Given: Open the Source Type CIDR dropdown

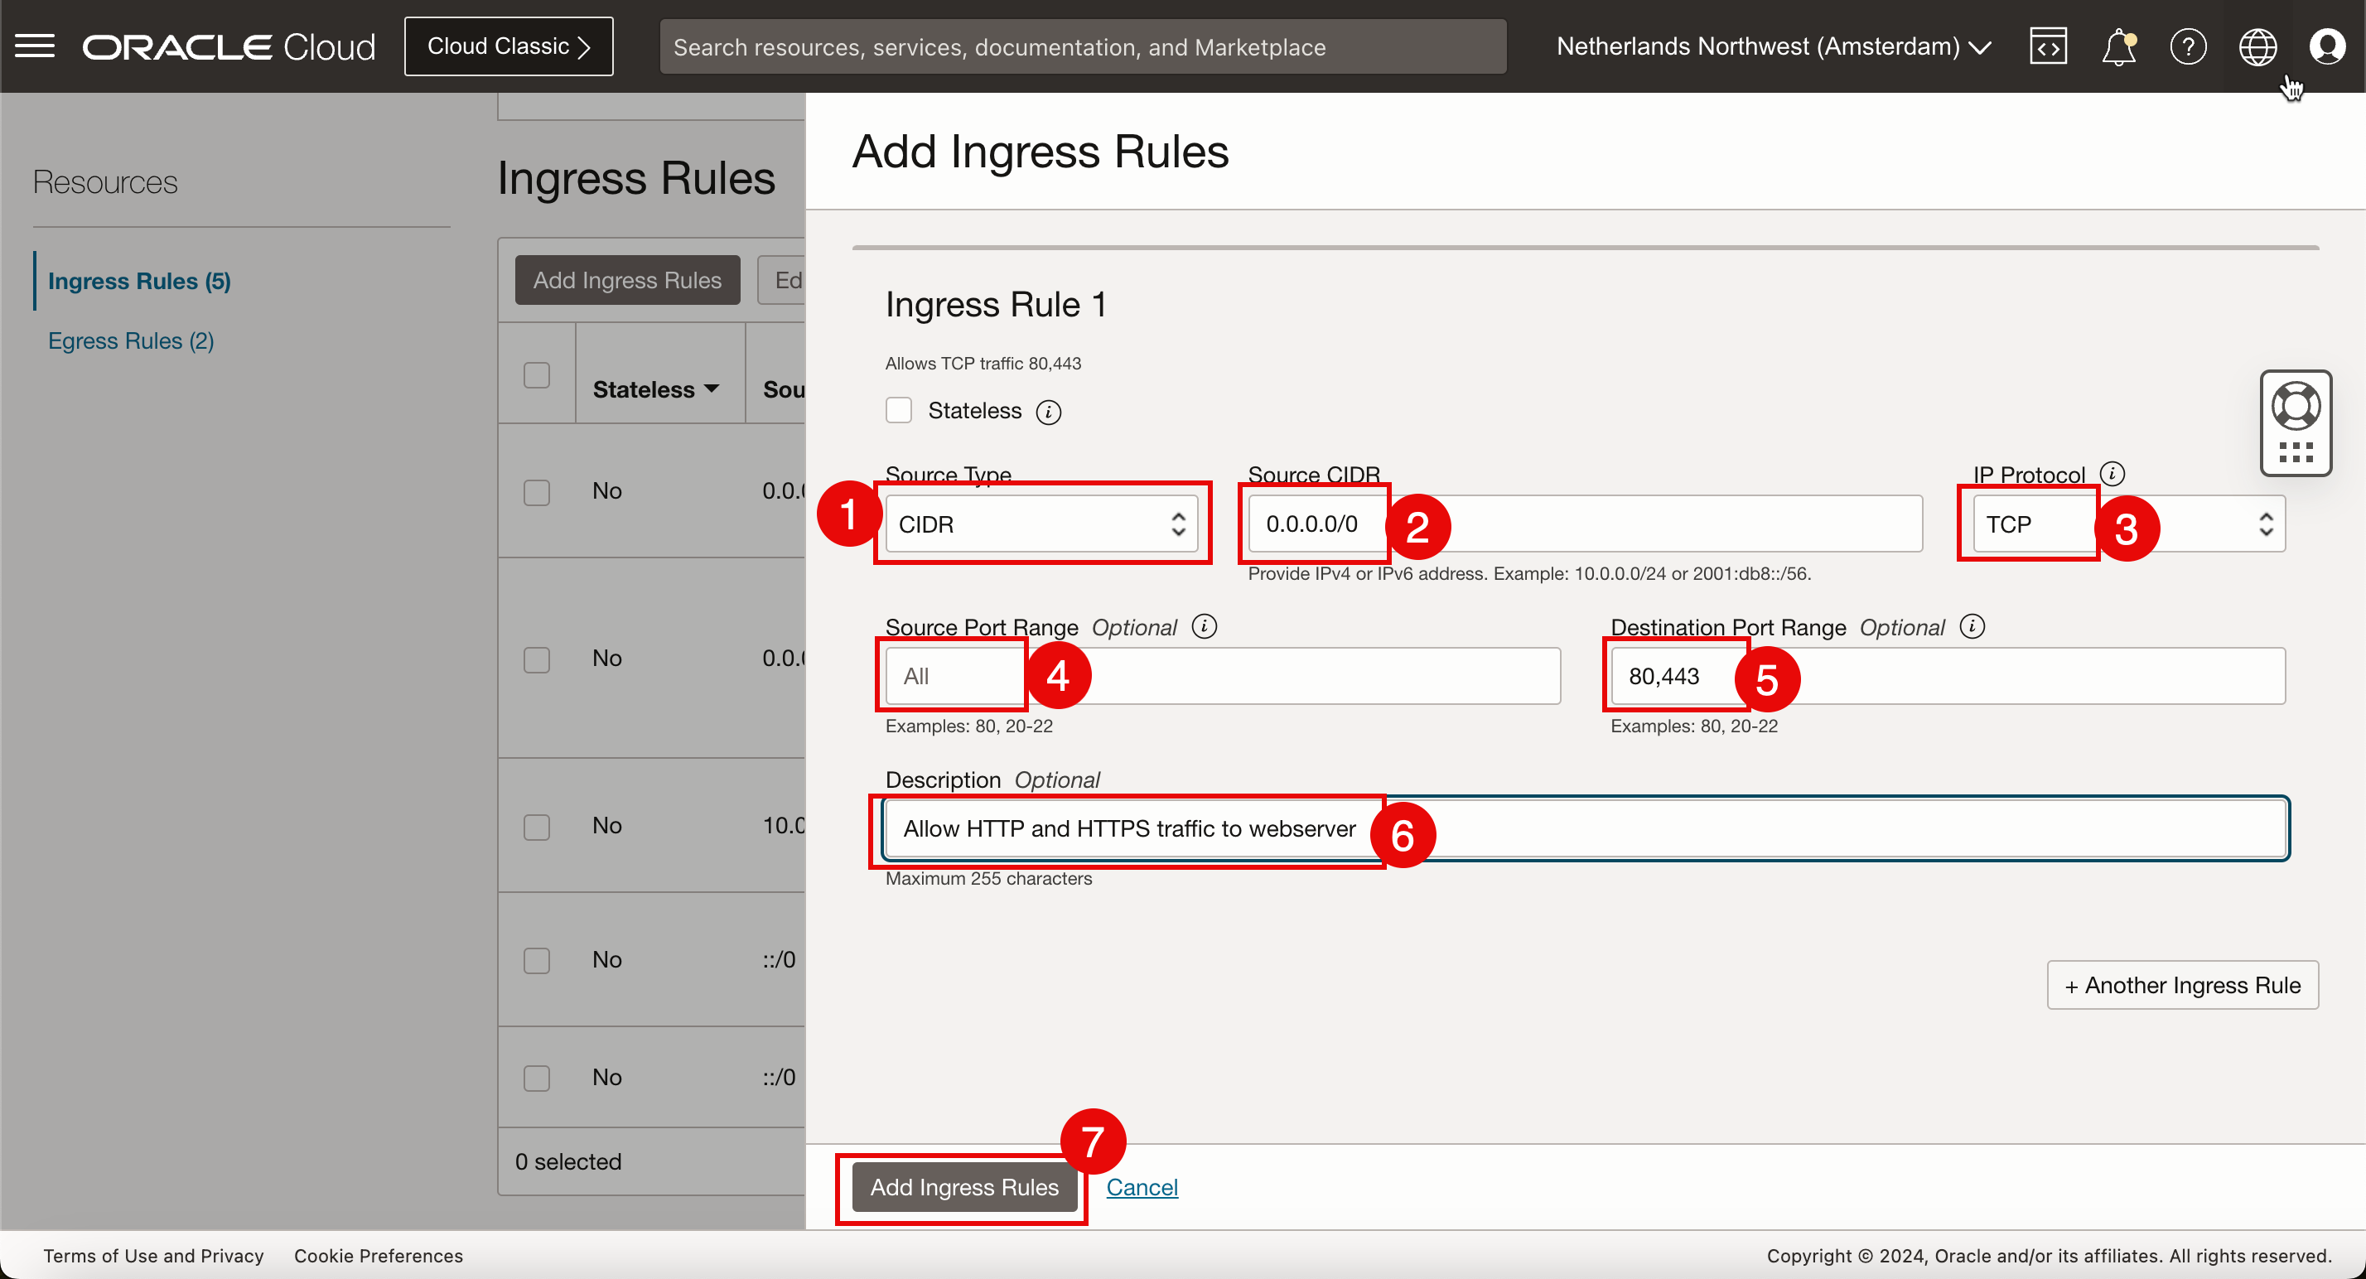Looking at the screenshot, I should coord(1041,524).
